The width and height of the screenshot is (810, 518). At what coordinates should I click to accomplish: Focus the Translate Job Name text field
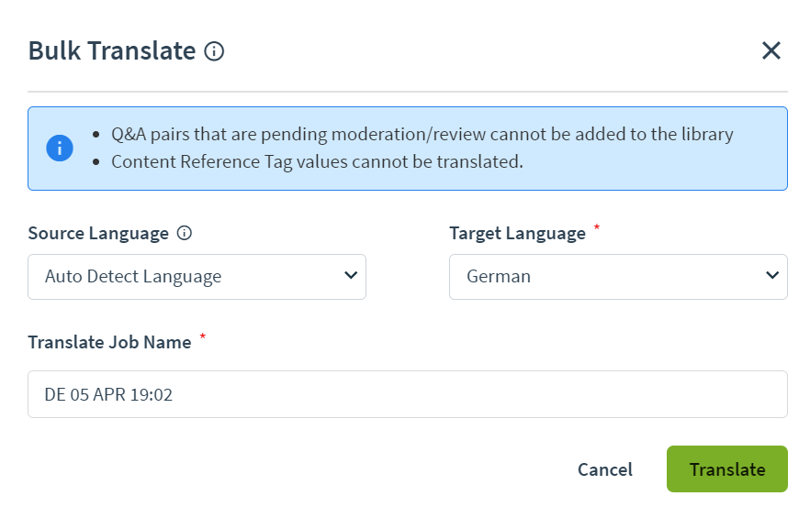tap(408, 394)
